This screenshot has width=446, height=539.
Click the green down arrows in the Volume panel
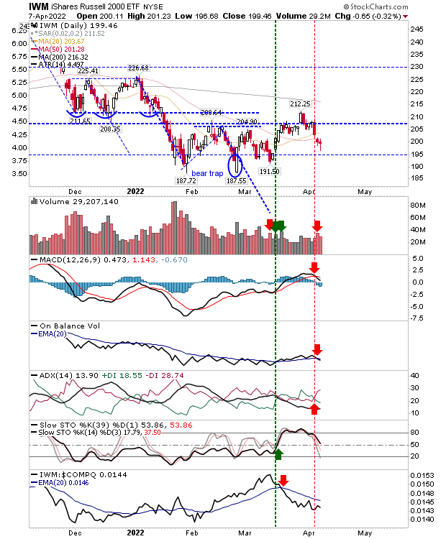click(278, 226)
